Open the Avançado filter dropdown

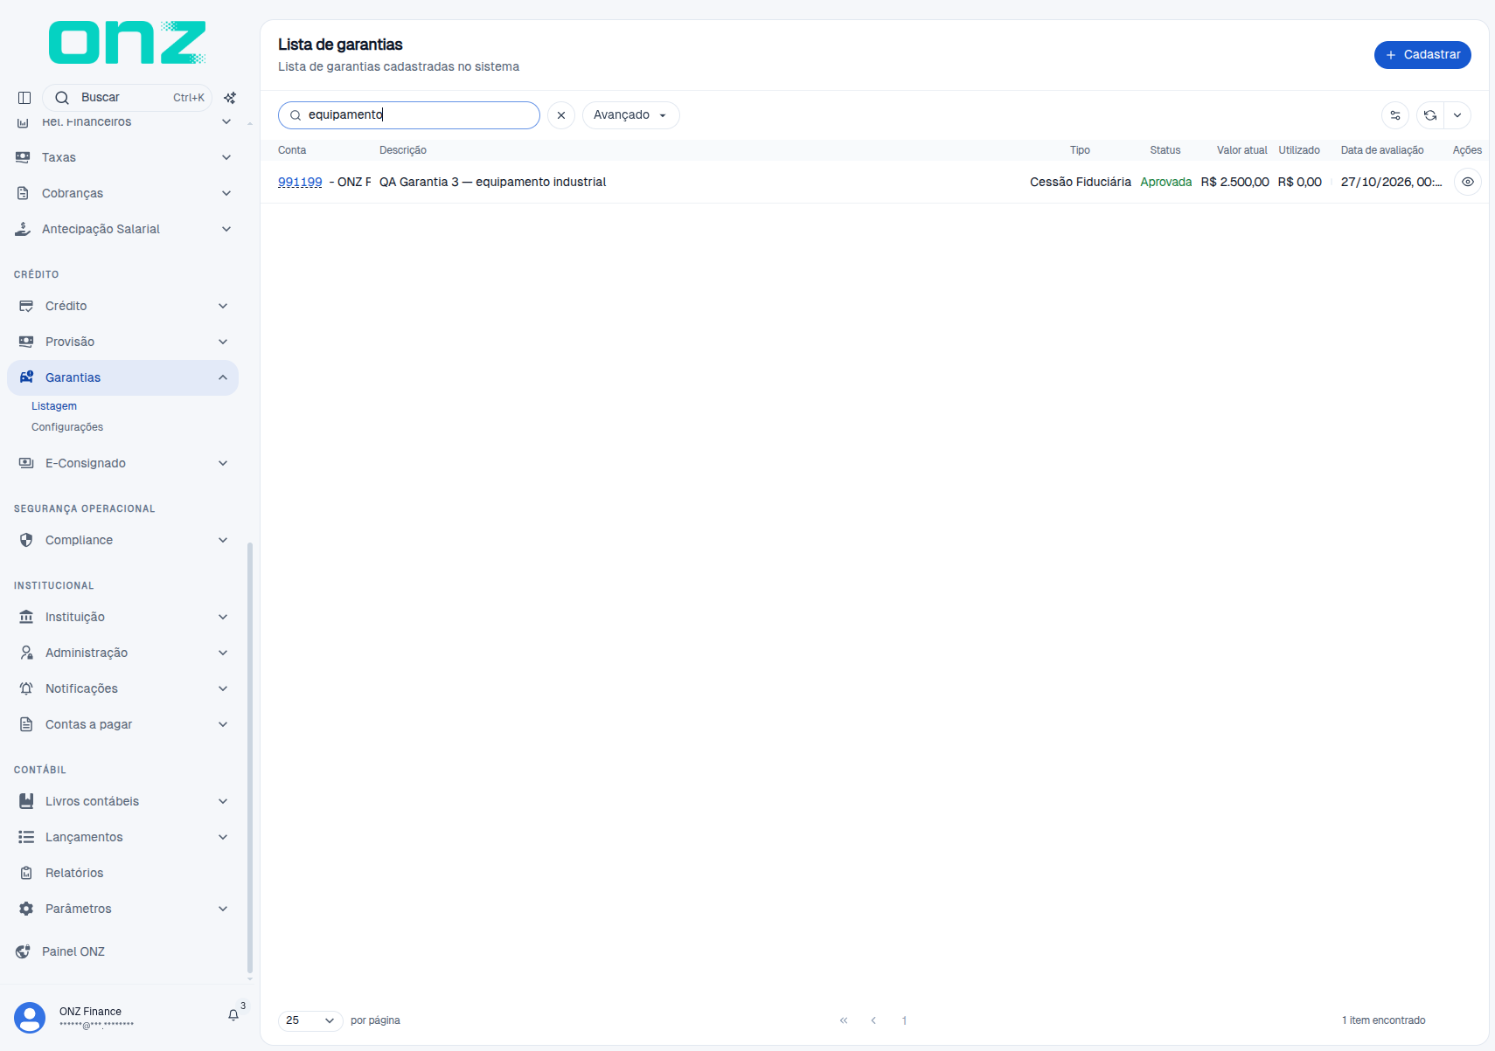(630, 115)
